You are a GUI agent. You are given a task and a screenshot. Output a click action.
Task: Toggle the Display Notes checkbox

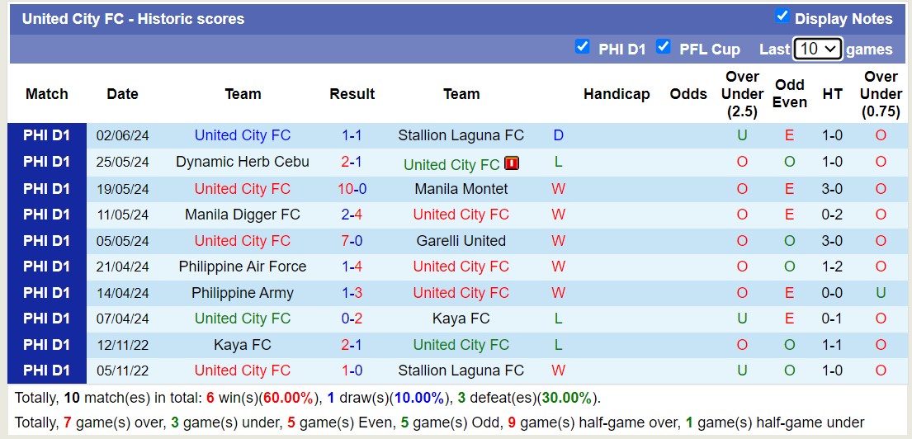tap(782, 17)
